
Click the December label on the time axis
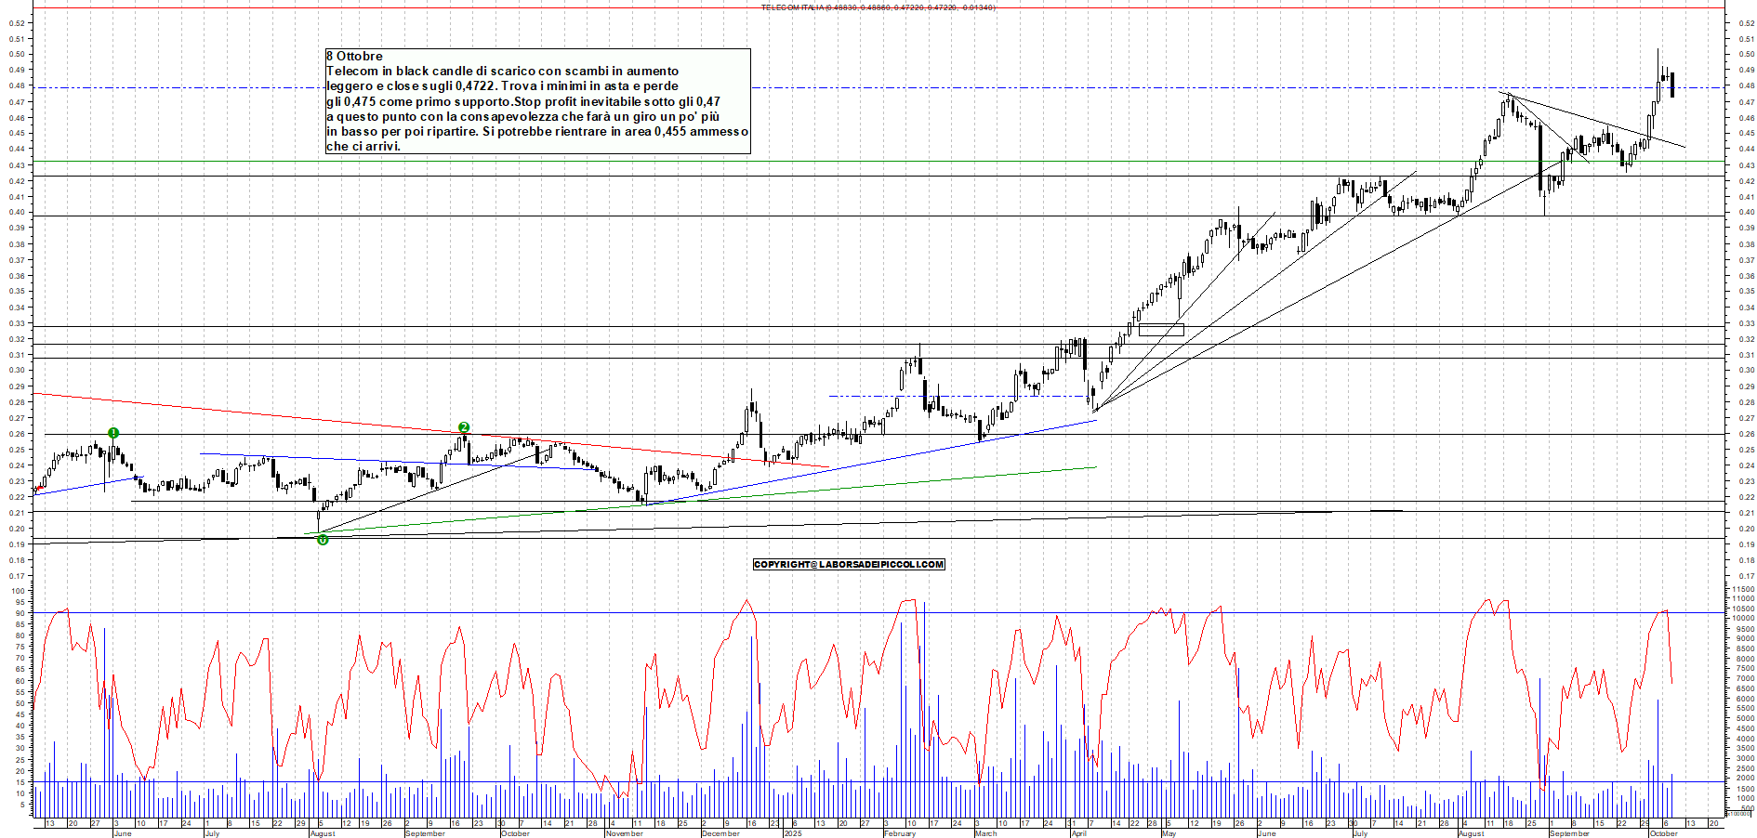(x=720, y=833)
